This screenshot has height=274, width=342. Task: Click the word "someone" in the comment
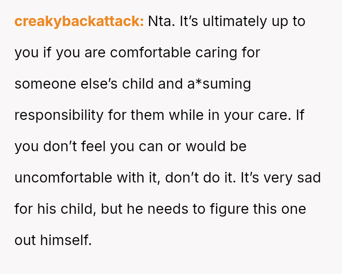point(45,84)
